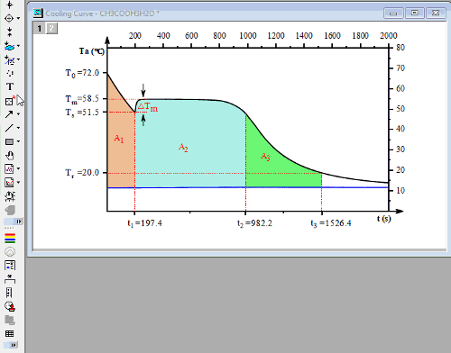Click the Cooling Curve window title icon
The image size is (451, 353).
[38, 13]
